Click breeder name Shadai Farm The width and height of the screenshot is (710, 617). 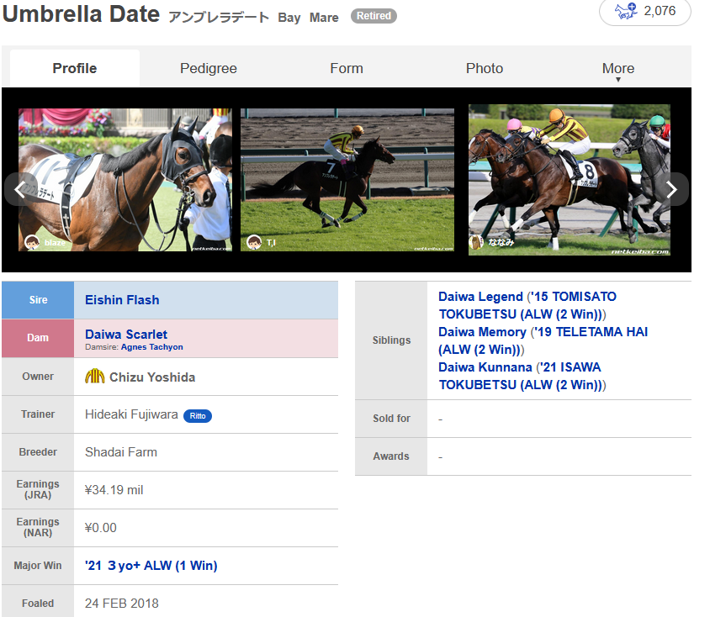point(121,452)
